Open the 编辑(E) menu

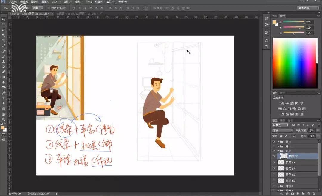click(24, 2)
